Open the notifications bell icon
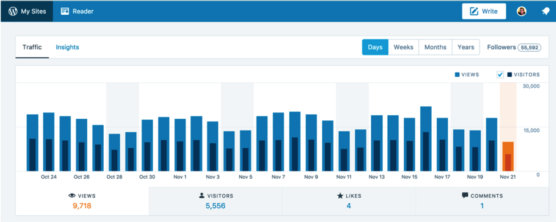This screenshot has width=556, height=222. 545,11
